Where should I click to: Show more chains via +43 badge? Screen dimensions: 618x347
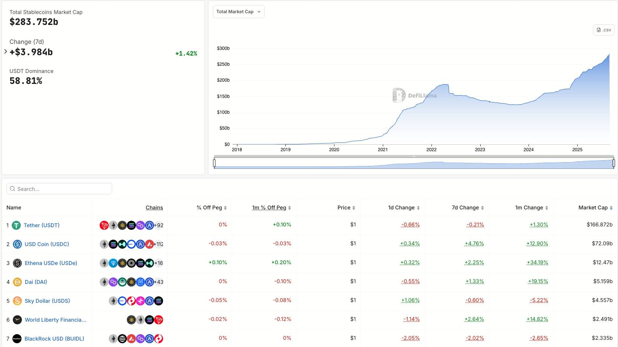[159, 282]
